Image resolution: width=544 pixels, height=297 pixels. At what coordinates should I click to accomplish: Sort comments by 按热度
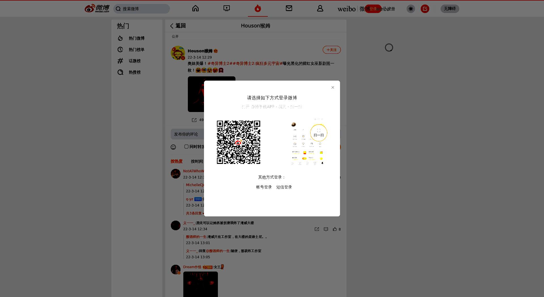(x=177, y=161)
